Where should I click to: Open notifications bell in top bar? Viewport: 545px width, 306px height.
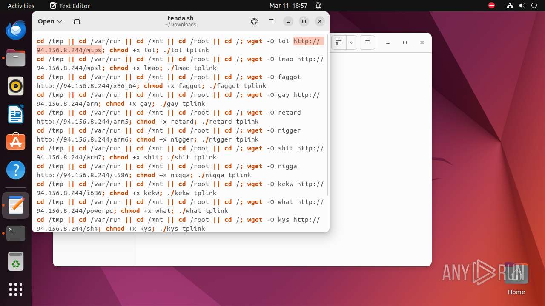point(318,6)
